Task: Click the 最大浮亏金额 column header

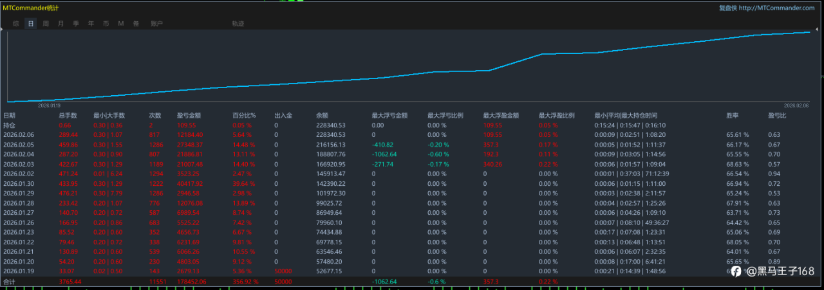Action: (x=388, y=115)
